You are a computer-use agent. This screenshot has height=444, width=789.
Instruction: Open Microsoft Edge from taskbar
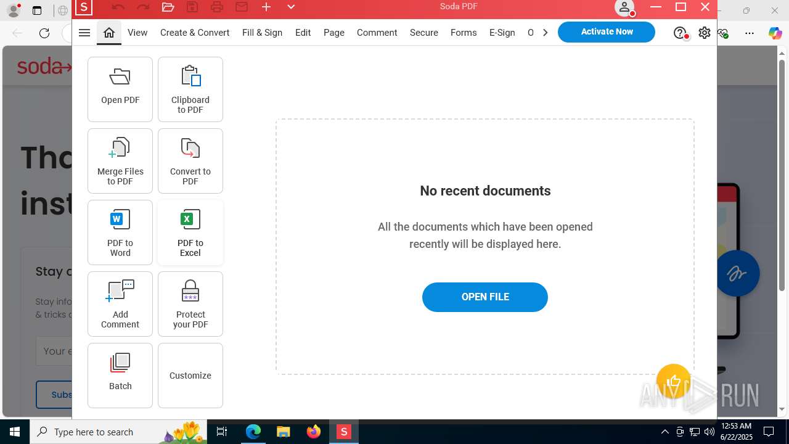(253, 432)
